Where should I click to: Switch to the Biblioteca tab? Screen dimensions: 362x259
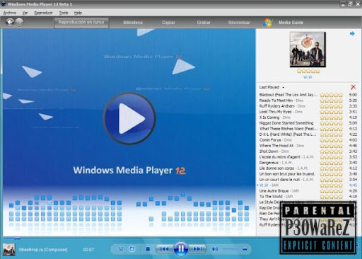pyautogui.click(x=133, y=23)
